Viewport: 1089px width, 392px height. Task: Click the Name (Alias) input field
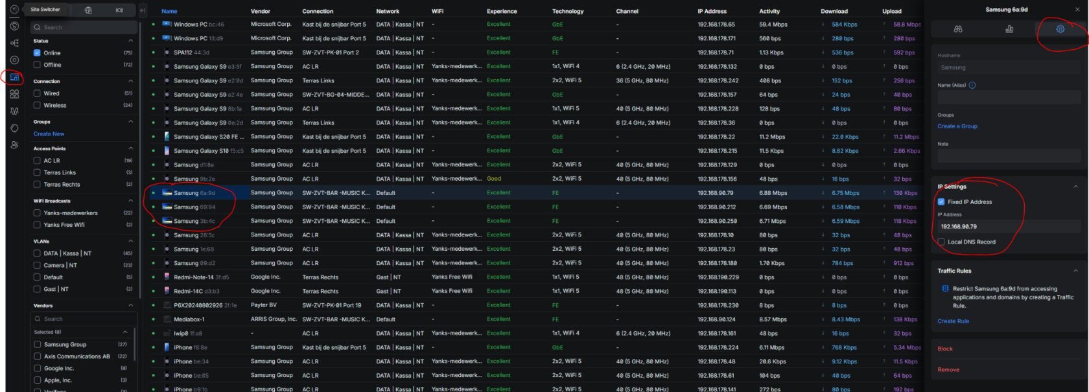pyautogui.click(x=1009, y=97)
